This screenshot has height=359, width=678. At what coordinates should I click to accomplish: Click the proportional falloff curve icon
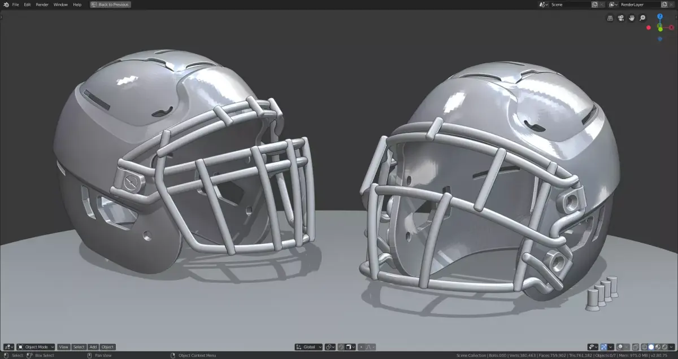pyautogui.click(x=370, y=347)
